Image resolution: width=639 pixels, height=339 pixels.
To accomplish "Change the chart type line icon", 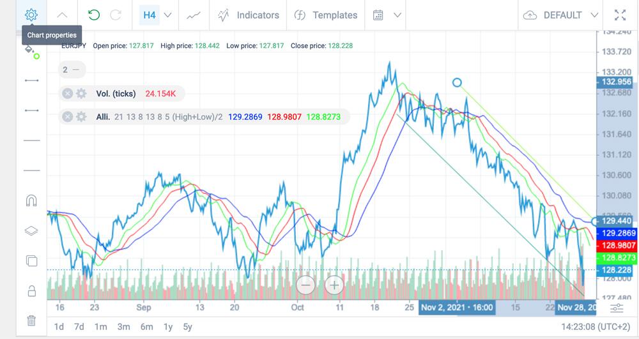I will pyautogui.click(x=194, y=15).
